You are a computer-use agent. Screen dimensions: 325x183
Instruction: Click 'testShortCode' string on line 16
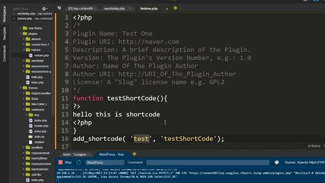(x=188, y=139)
